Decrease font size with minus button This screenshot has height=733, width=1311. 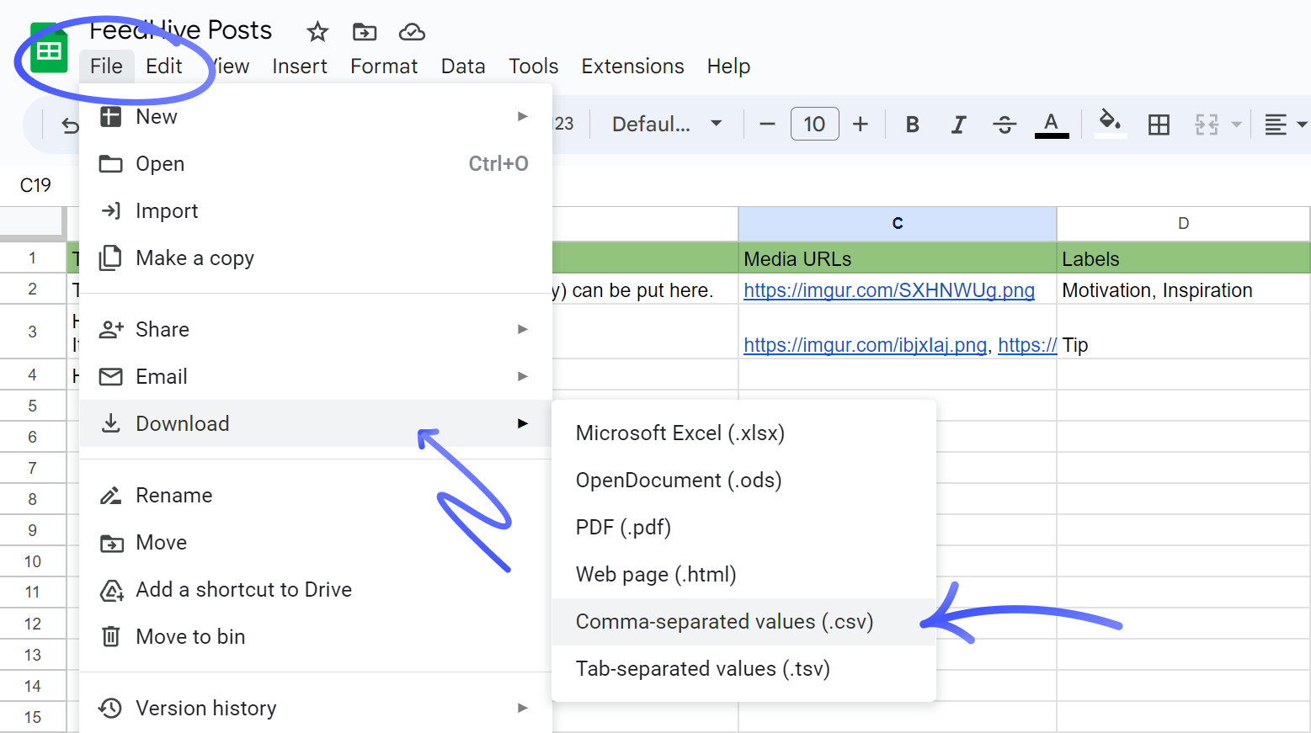click(x=767, y=125)
